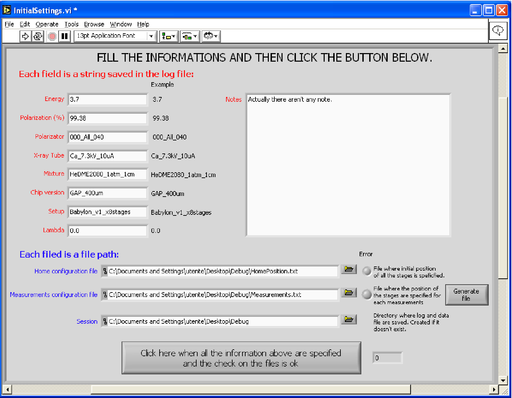Open the Reorder toolbar menu
Screen dimensions: 512x398
(x=211, y=36)
